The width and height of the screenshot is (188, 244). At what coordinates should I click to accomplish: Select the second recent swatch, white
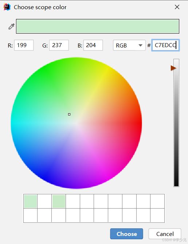click(44, 201)
